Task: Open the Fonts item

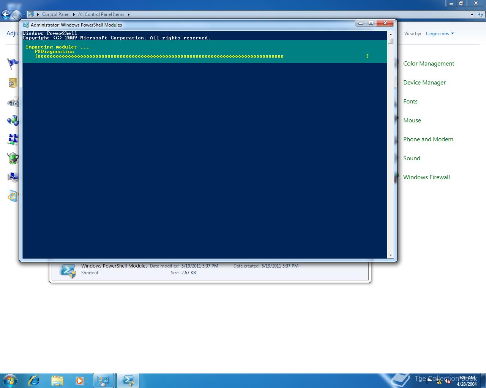Action: (x=410, y=102)
